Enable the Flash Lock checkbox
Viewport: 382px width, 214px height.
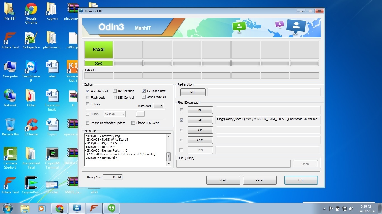click(88, 98)
